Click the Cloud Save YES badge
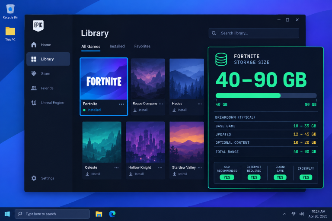 point(280,177)
